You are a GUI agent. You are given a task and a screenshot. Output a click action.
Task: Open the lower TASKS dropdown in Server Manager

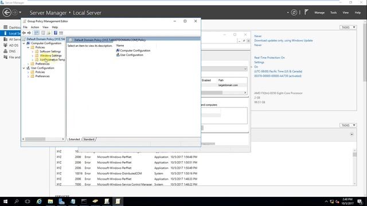tap(348, 125)
